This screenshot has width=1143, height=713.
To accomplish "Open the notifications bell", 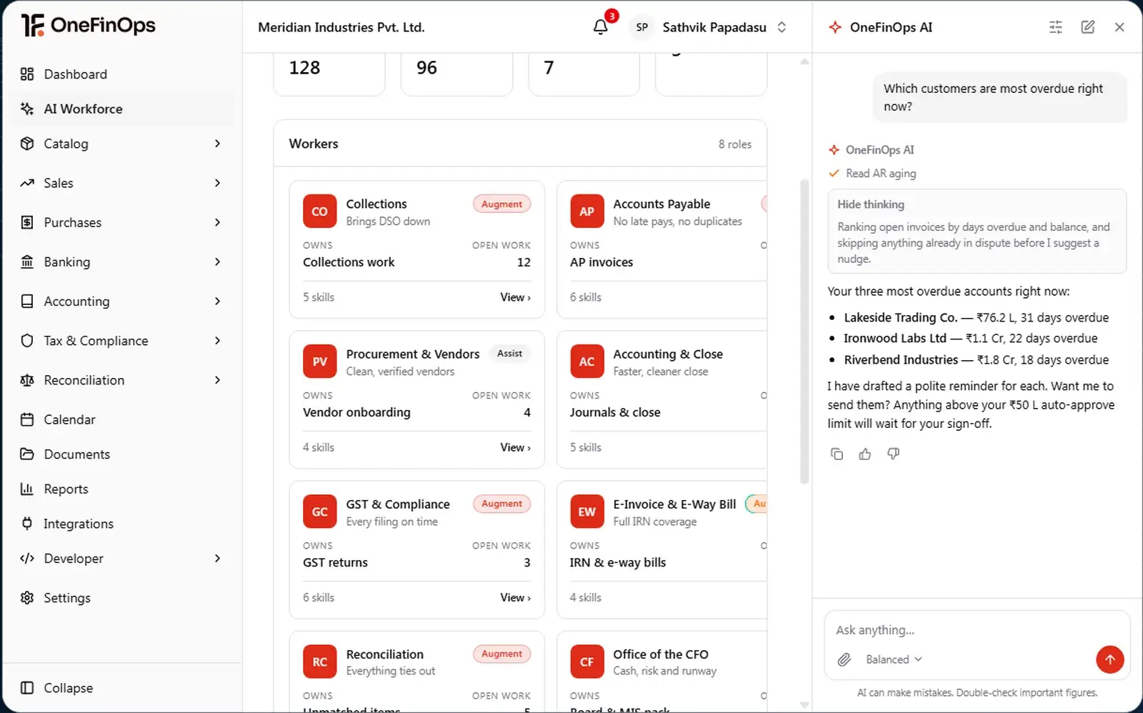I will pos(600,27).
